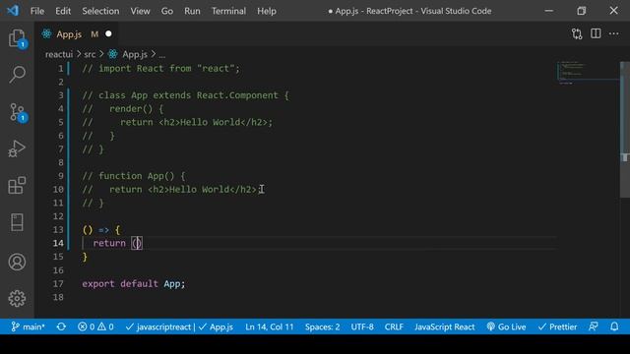Click line number 1 in the gutter
The width and height of the screenshot is (630, 354).
click(60, 68)
